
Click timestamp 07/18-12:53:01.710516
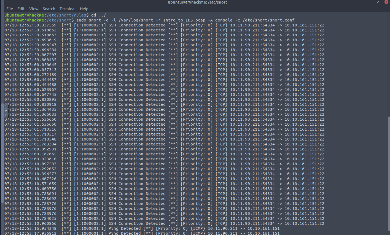pos(30,129)
